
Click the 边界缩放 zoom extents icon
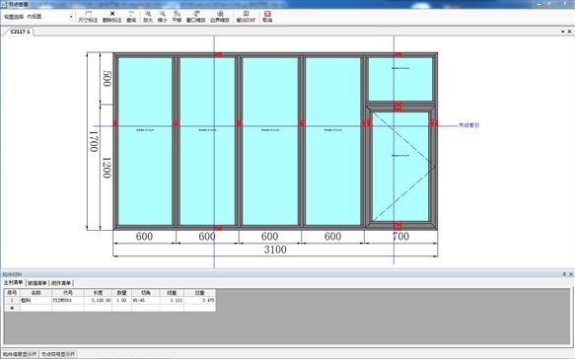220,17
